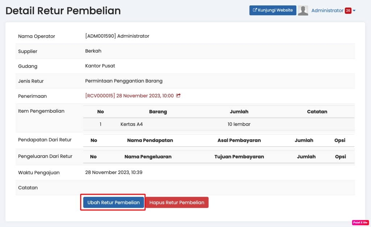This screenshot has height=227, width=371.
Task: Click the external-link icon on Kunjungi Website
Action: point(256,10)
